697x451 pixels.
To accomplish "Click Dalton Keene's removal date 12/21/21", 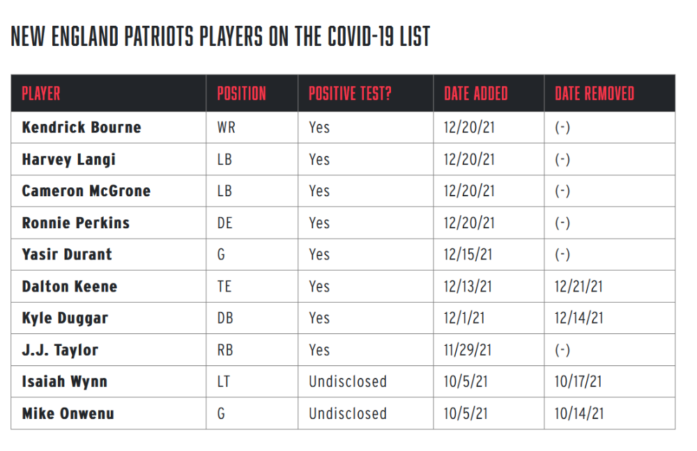I will tap(579, 286).
